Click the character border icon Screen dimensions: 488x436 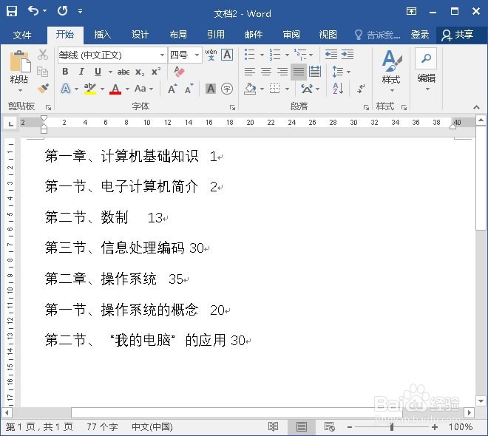click(x=227, y=55)
